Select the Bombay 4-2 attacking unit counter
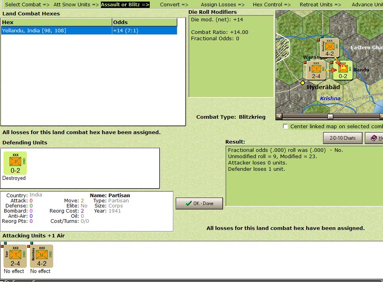The height and width of the screenshot is (282, 383). pyautogui.click(x=41, y=256)
